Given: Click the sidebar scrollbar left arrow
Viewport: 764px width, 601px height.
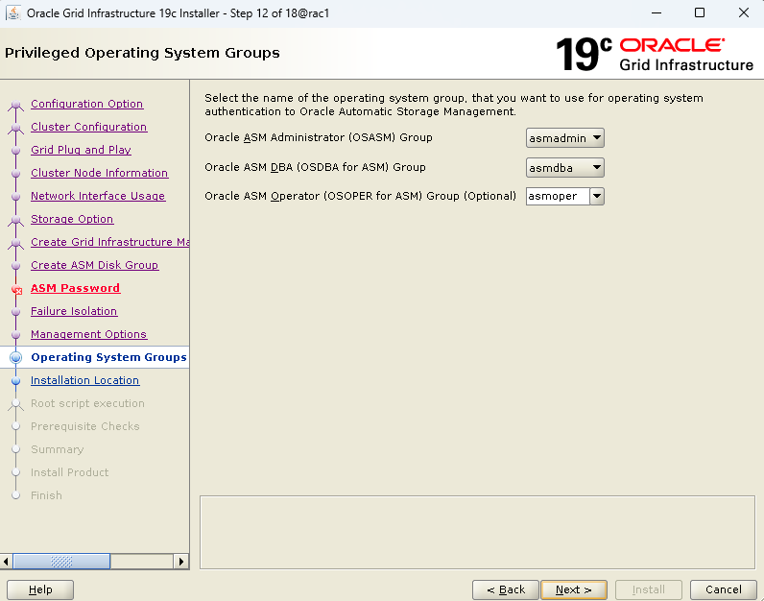Looking at the screenshot, I should click(6, 562).
